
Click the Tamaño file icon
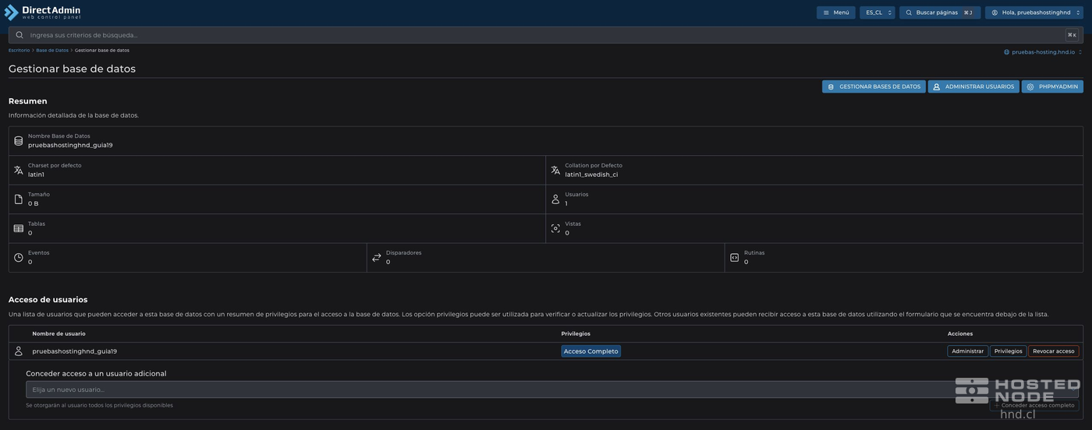19,199
